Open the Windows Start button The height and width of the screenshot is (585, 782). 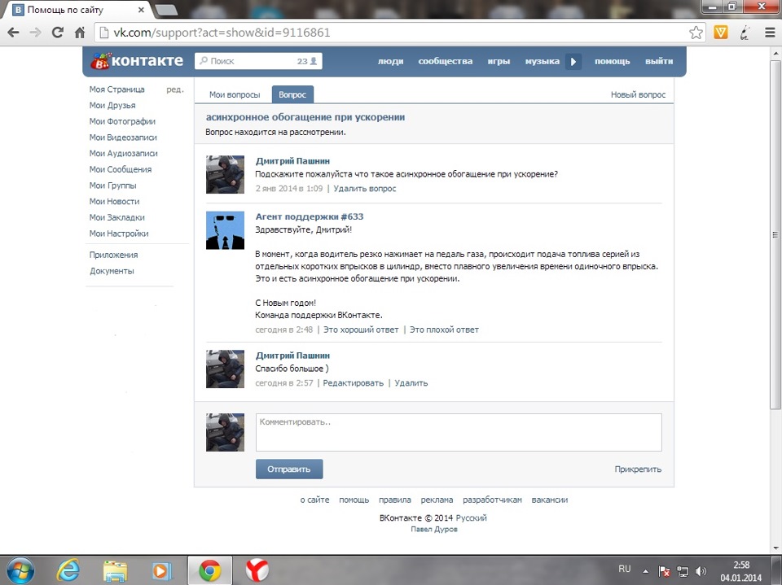pyautogui.click(x=20, y=570)
